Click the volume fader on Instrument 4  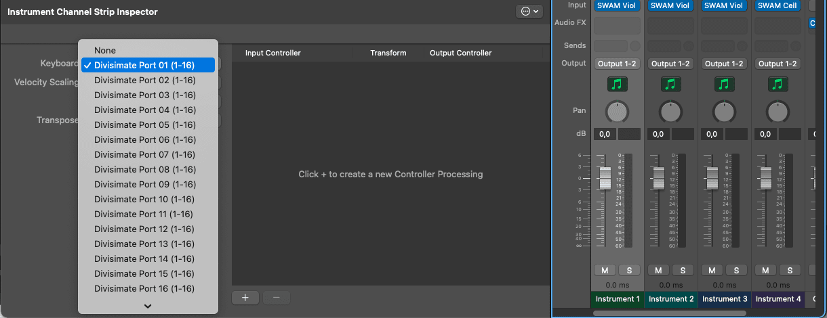point(765,179)
